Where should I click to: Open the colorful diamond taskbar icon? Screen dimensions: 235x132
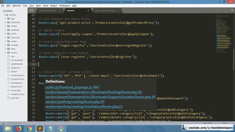point(61,129)
